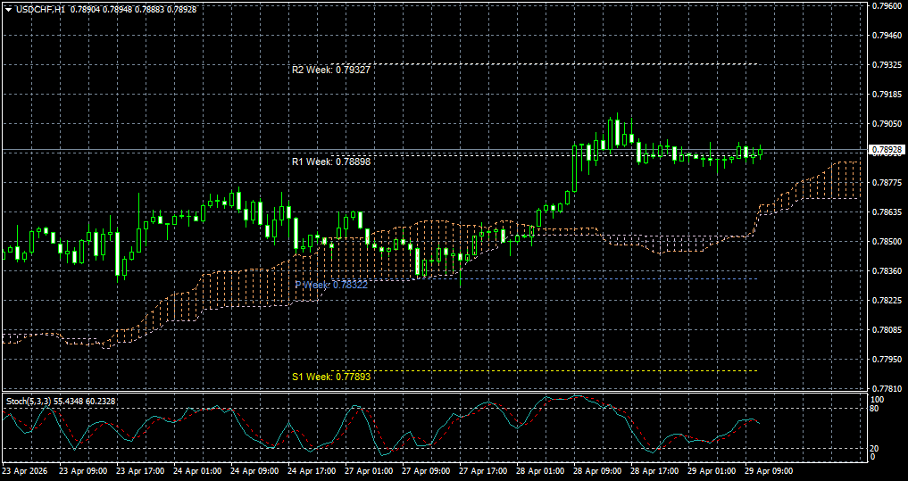Image resolution: width=908 pixels, height=481 pixels.
Task: Select the R1 Week: 0.78898 label
Action: point(330,162)
